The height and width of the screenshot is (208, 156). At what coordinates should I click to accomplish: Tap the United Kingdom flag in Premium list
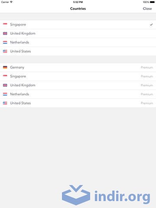click(5, 85)
